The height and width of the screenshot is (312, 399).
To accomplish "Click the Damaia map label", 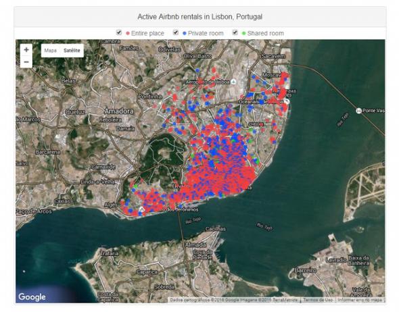I will pos(125,128).
